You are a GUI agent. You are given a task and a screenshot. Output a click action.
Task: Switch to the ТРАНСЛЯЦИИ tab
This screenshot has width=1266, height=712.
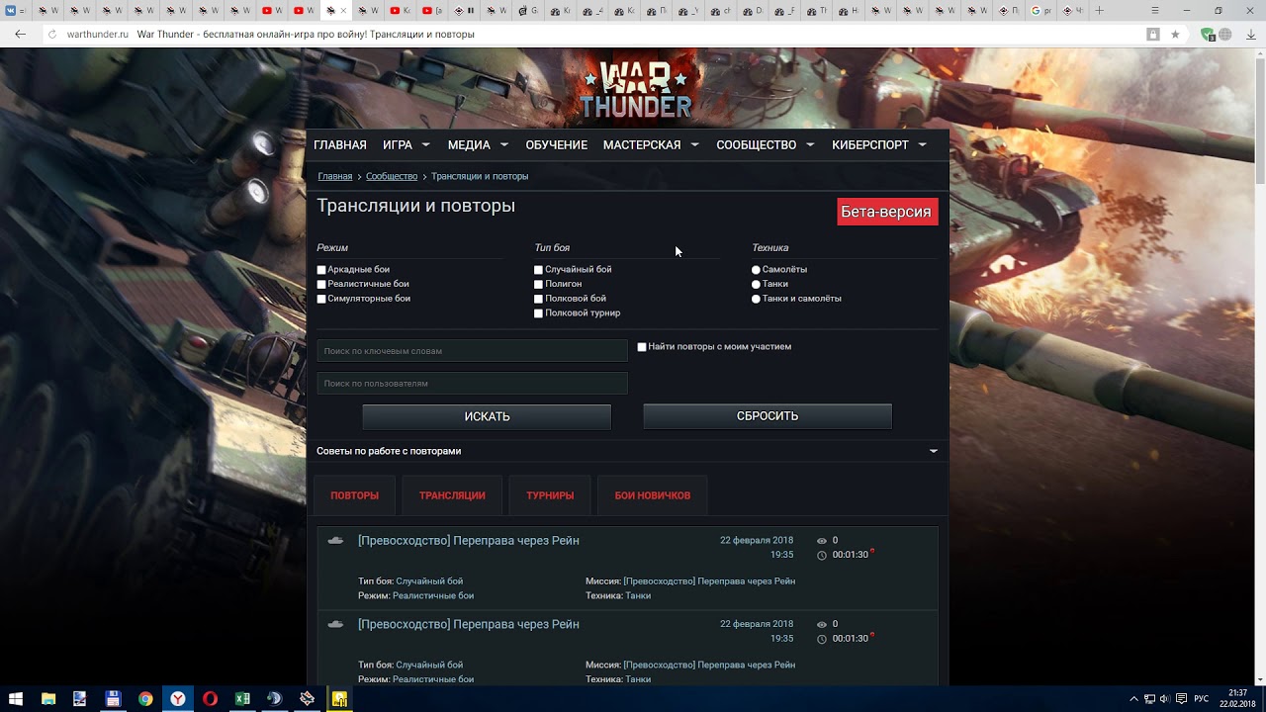(452, 495)
